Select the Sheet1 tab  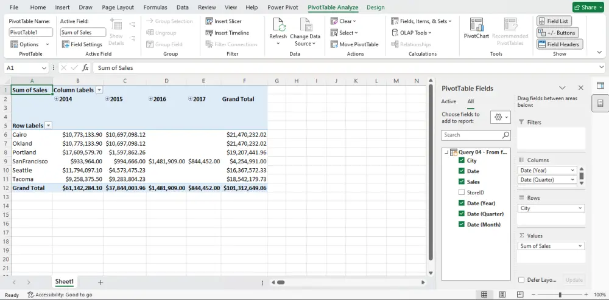pyautogui.click(x=64, y=282)
